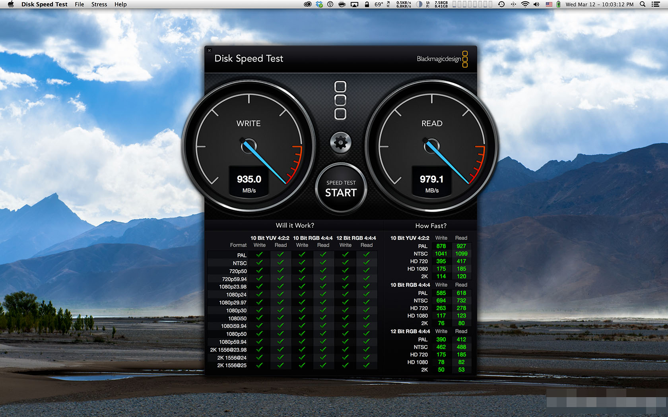Click the NTSC 1041 write value

(441, 254)
